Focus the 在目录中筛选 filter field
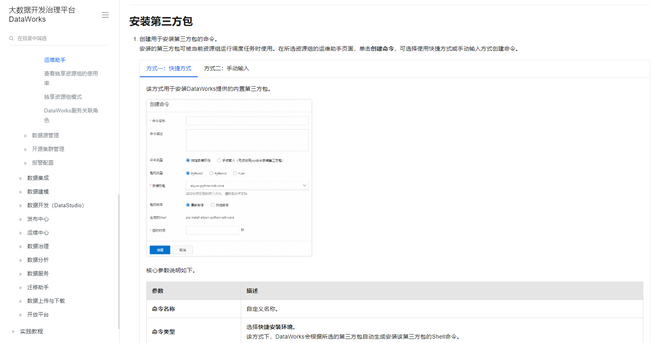Screen dimensions: 655x343 [59, 39]
